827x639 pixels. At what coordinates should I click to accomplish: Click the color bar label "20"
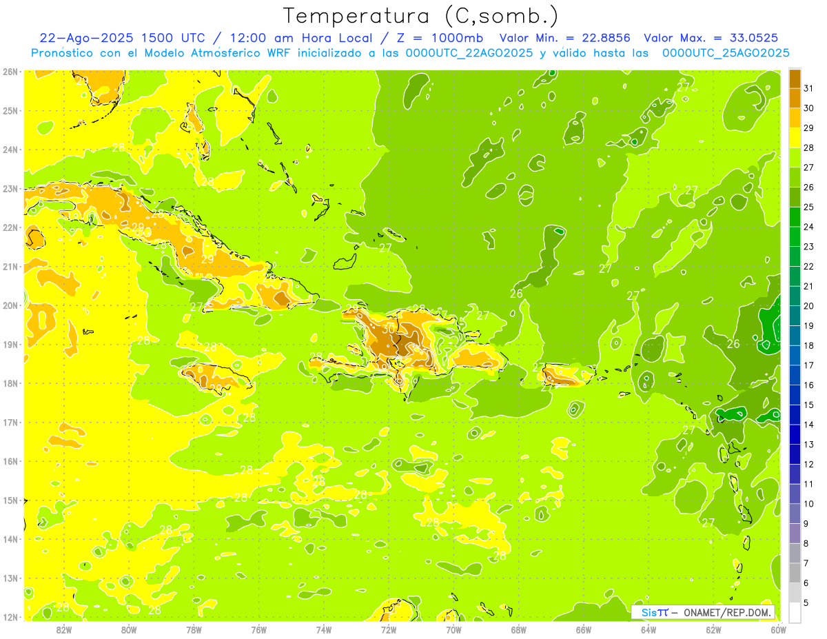[808, 306]
